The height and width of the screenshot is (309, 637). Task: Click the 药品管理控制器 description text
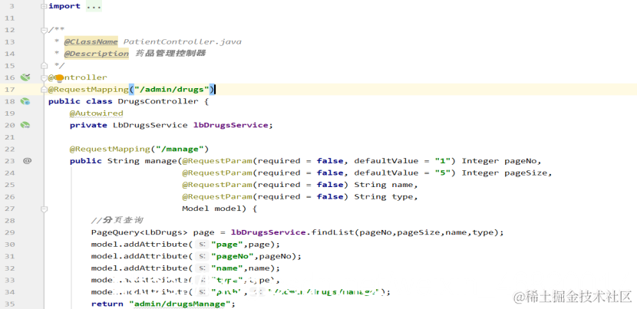(x=170, y=54)
